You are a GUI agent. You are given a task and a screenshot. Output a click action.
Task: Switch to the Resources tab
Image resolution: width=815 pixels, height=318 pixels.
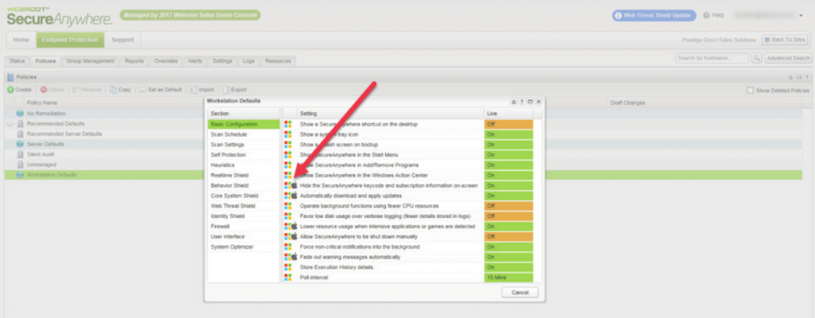point(278,60)
